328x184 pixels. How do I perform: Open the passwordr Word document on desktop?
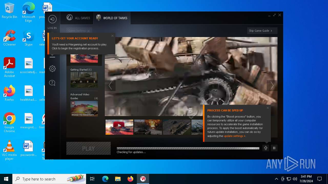pos(28,148)
